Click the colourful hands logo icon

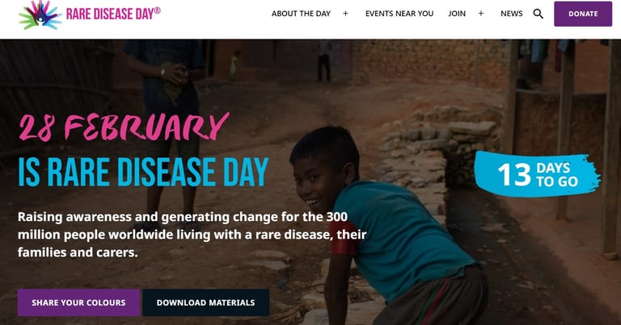[40, 15]
